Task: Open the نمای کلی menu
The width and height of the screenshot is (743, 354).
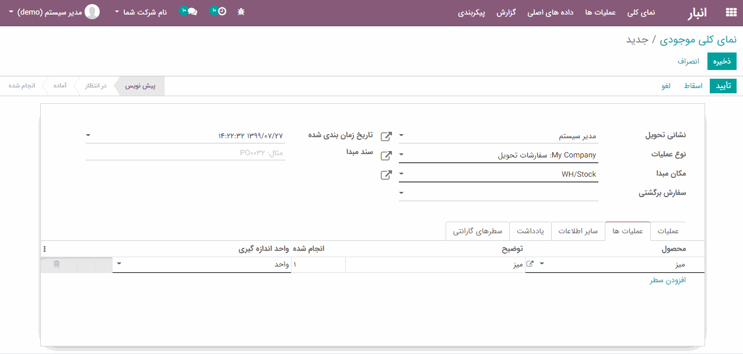Action: click(x=641, y=12)
